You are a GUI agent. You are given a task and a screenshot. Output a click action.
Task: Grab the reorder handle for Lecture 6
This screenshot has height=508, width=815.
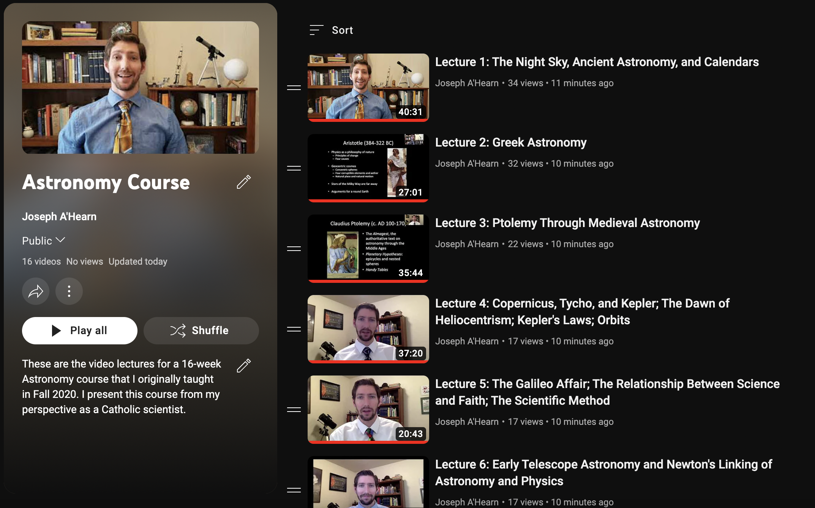pyautogui.click(x=294, y=490)
